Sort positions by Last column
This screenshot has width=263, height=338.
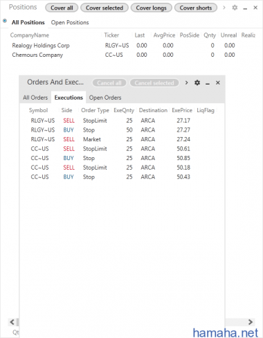[x=140, y=35]
